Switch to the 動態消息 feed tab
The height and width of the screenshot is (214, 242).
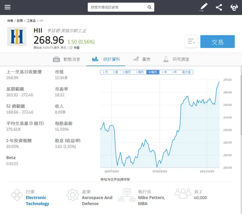(x=66, y=59)
